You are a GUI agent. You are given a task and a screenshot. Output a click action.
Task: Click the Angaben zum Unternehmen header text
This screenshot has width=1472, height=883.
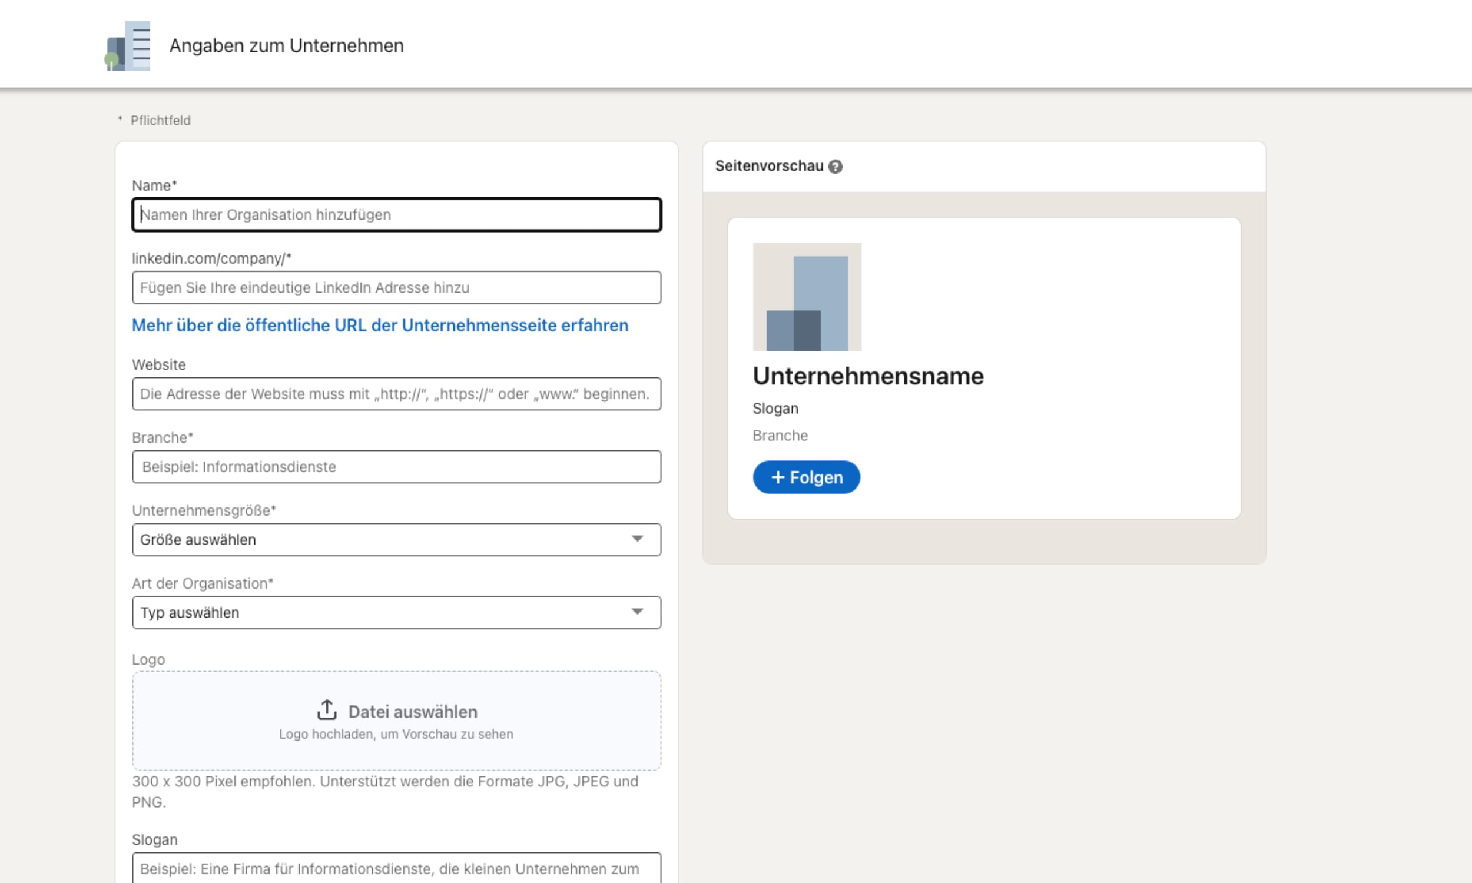(x=287, y=45)
